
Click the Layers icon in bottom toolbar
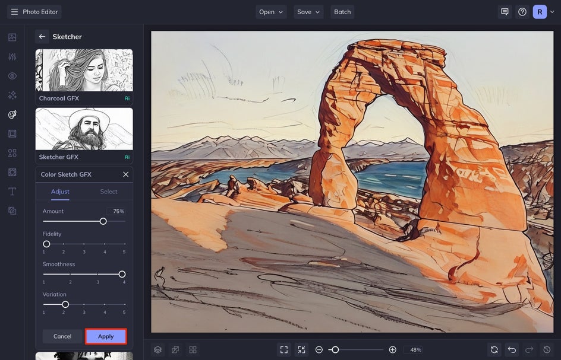tap(158, 350)
